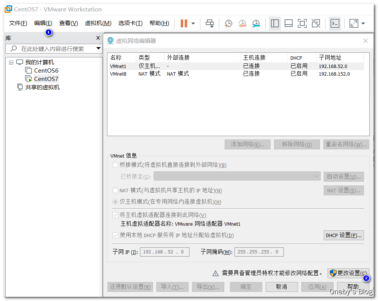Viewport: 378px width, 301px height.
Task: Click the 移除网络(O) button
Action: (297, 144)
